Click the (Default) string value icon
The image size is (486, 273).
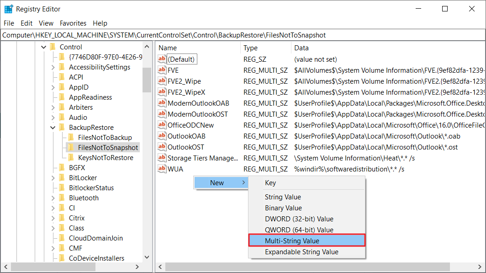[x=162, y=59]
